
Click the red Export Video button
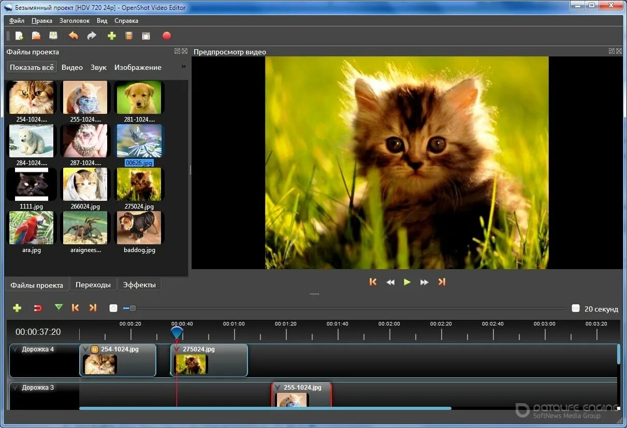point(167,36)
